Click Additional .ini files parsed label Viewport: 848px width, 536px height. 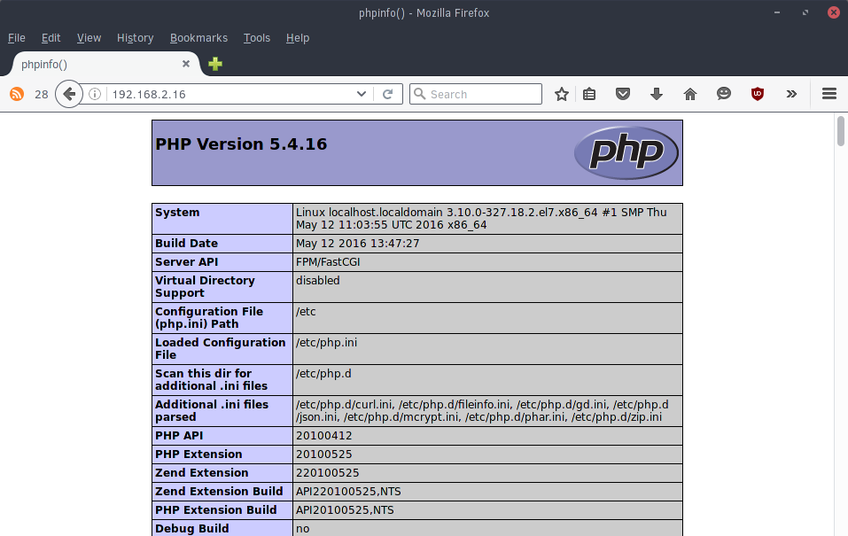coord(212,410)
